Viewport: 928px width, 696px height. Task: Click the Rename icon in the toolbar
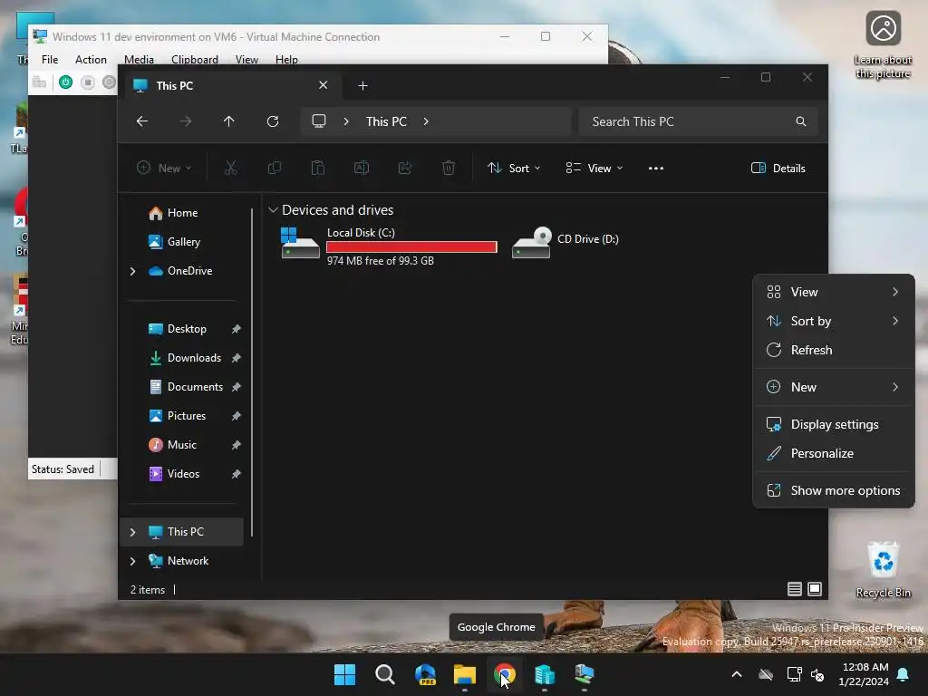[362, 168]
